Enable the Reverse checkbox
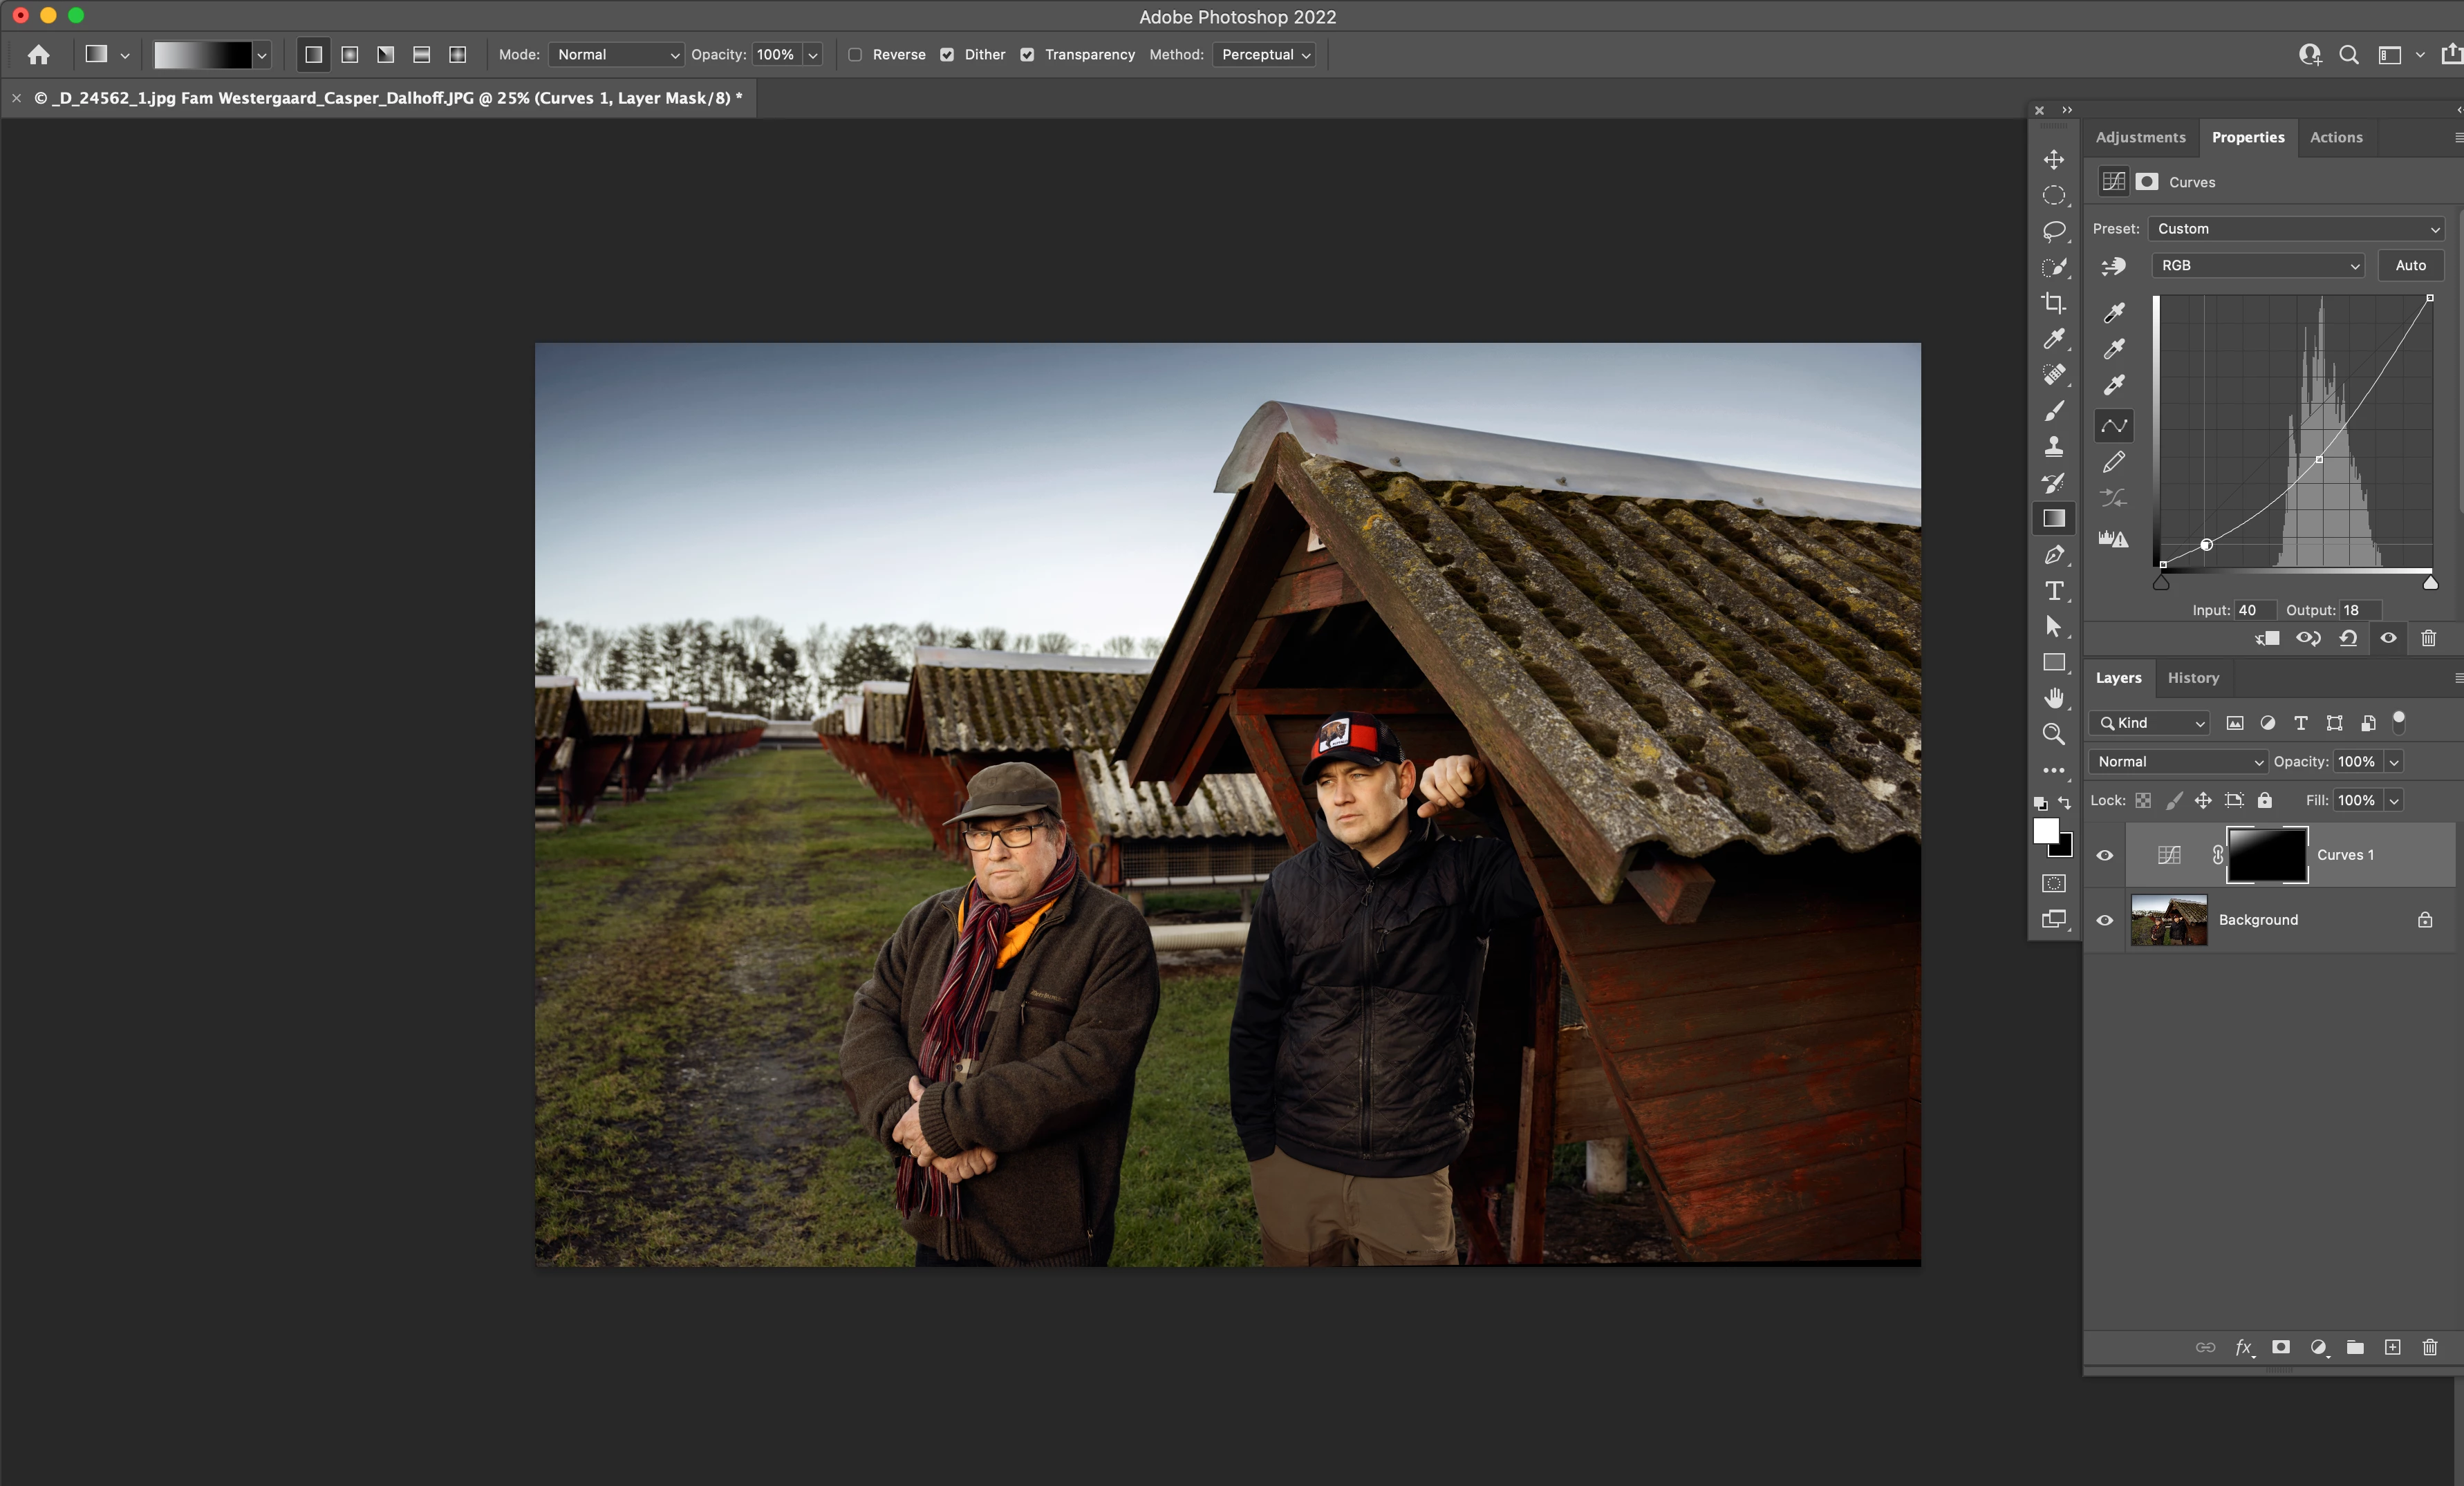 (855, 55)
